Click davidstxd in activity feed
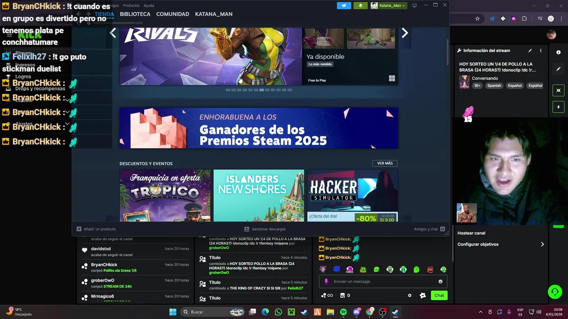The width and height of the screenshot is (568, 319). pos(101,249)
